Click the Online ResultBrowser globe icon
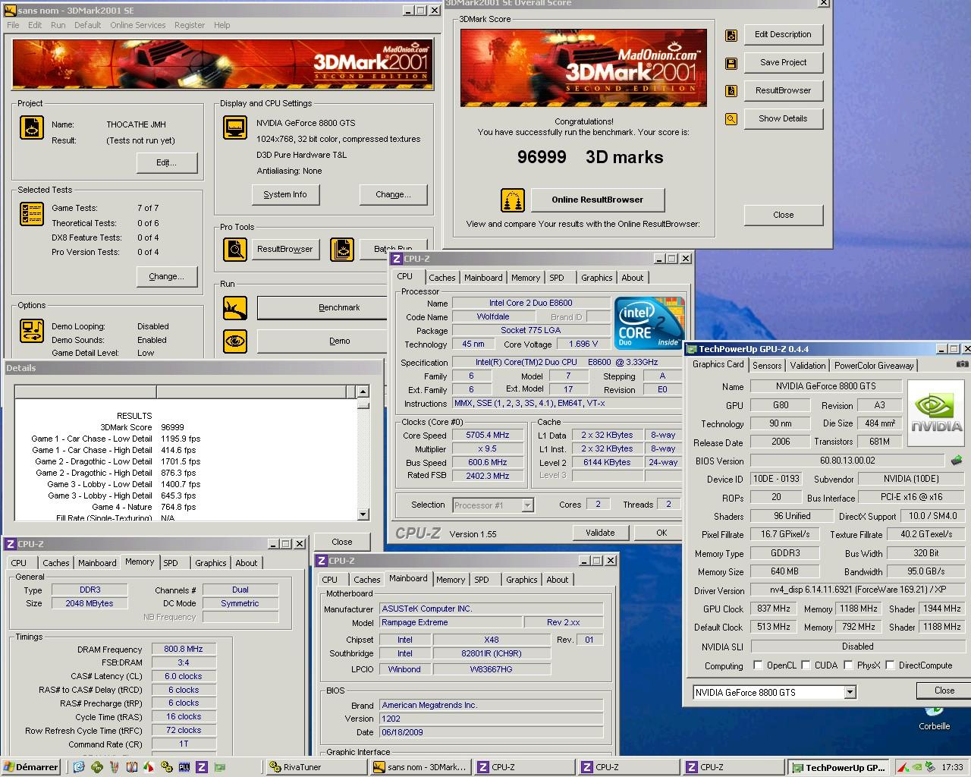The width and height of the screenshot is (971, 777). [513, 200]
